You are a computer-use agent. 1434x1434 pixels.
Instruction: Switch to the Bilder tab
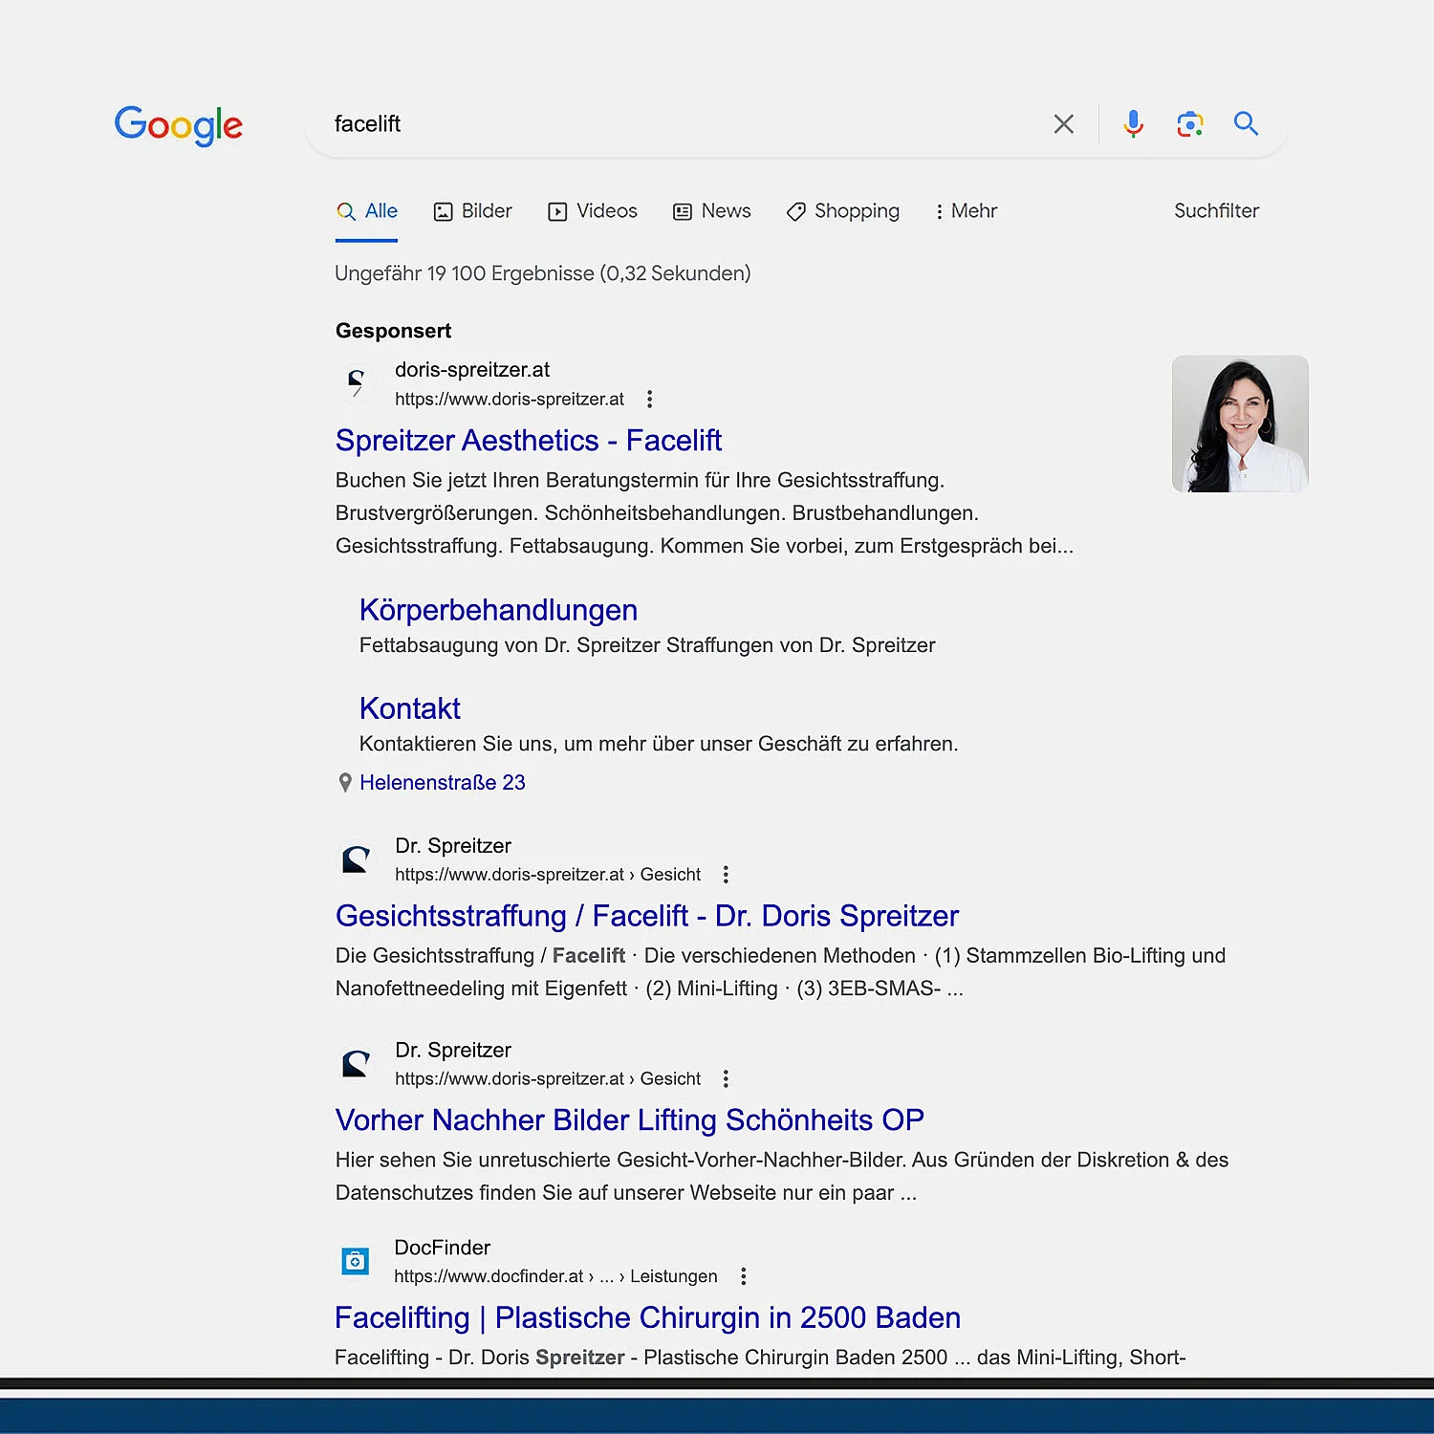coord(473,210)
